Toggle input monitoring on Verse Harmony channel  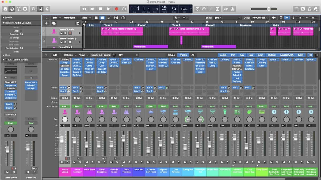(81, 158)
